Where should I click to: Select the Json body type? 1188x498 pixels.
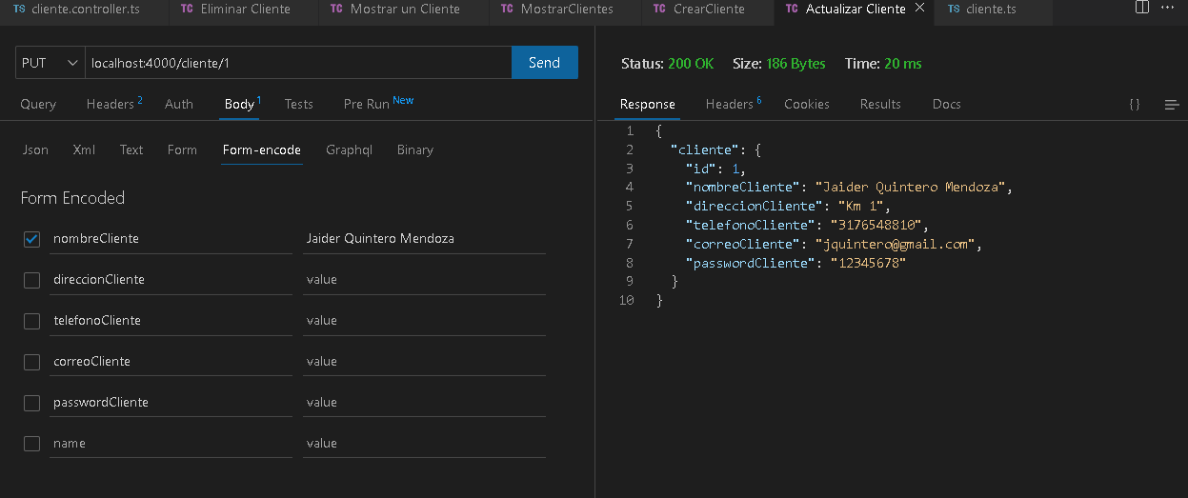[35, 149]
